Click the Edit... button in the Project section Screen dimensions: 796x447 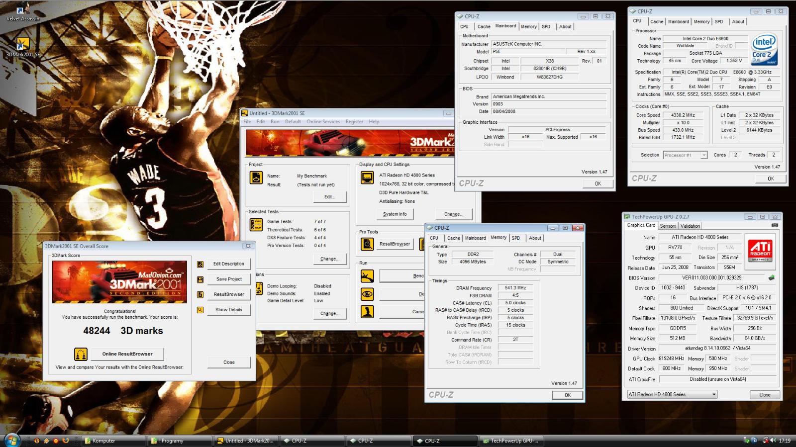pyautogui.click(x=330, y=197)
